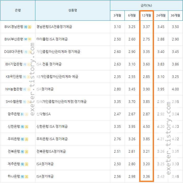Select the 3개월 column header
The image size is (183, 183).
117,16
